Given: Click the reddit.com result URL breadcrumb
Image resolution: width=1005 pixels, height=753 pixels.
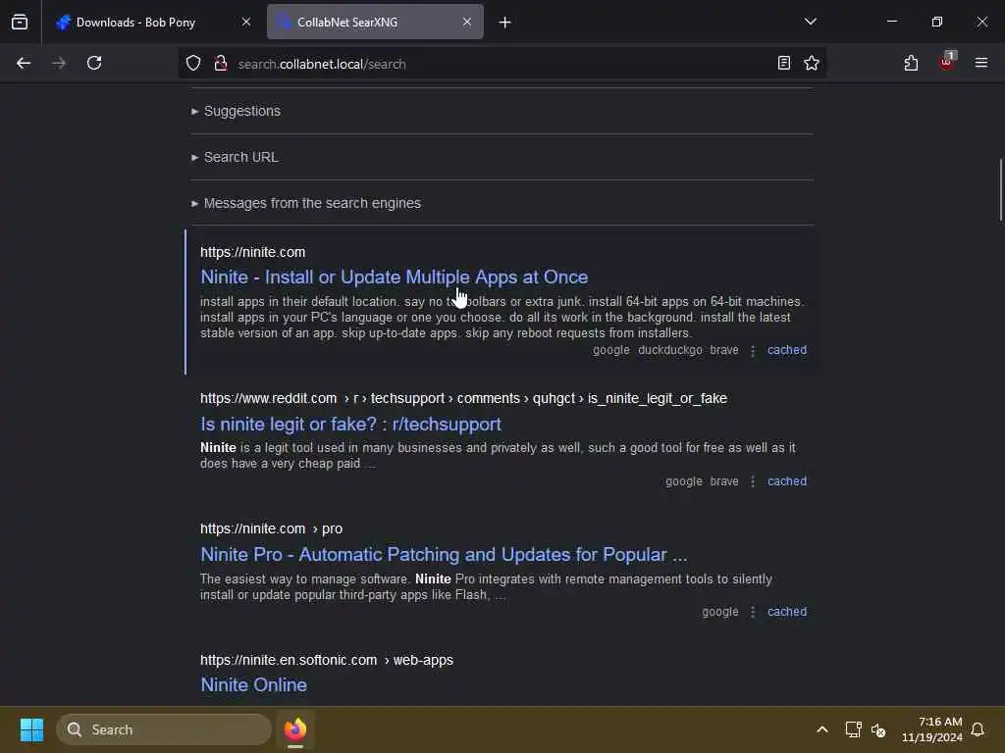Looking at the screenshot, I should 463,398.
